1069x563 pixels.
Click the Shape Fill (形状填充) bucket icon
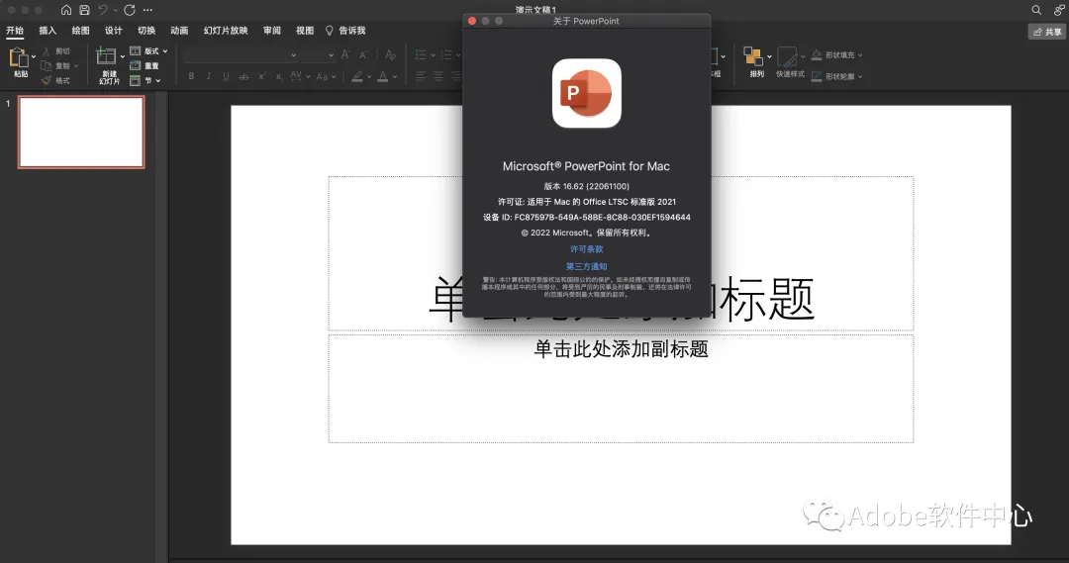[816, 54]
